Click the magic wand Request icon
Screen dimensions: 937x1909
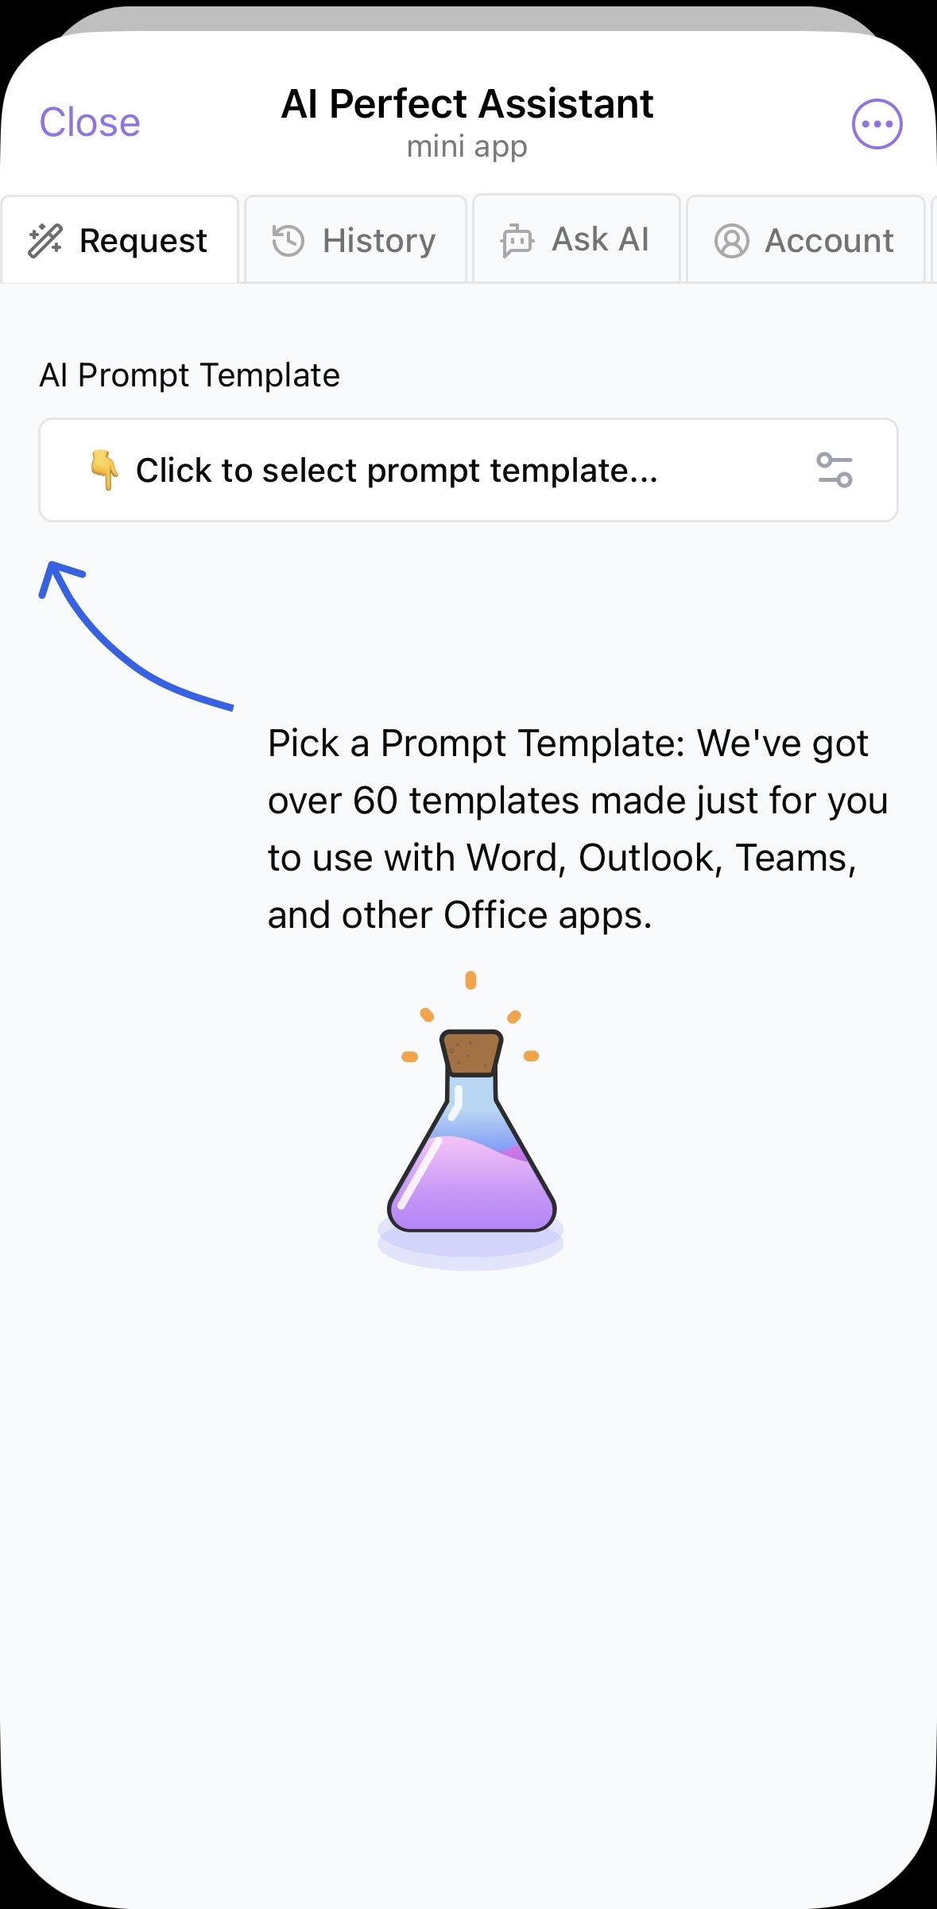(45, 240)
